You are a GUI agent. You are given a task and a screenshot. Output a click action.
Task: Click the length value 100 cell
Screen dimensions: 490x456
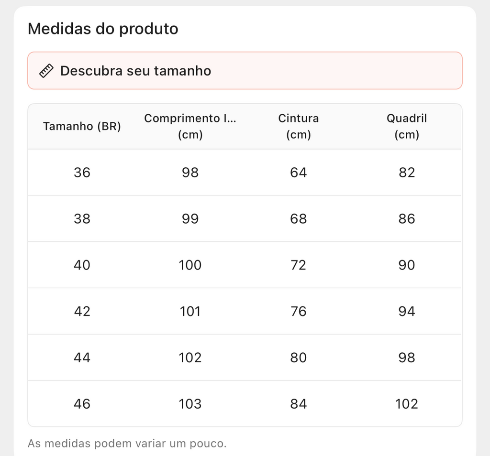pos(190,265)
